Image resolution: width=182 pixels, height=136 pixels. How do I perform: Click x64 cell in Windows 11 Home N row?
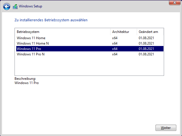[115, 43]
